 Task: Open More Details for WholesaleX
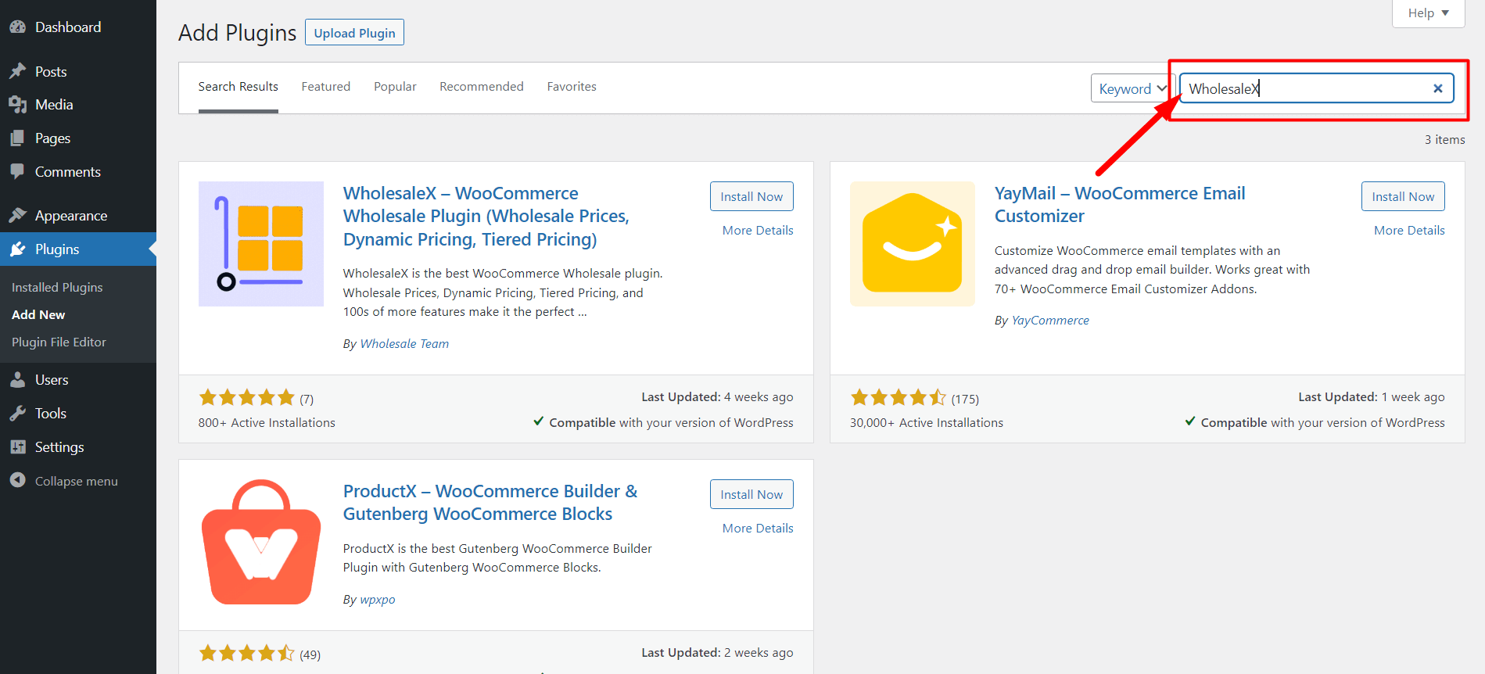click(x=758, y=230)
